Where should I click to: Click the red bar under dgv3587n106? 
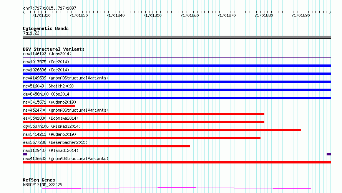[x=162, y=130]
